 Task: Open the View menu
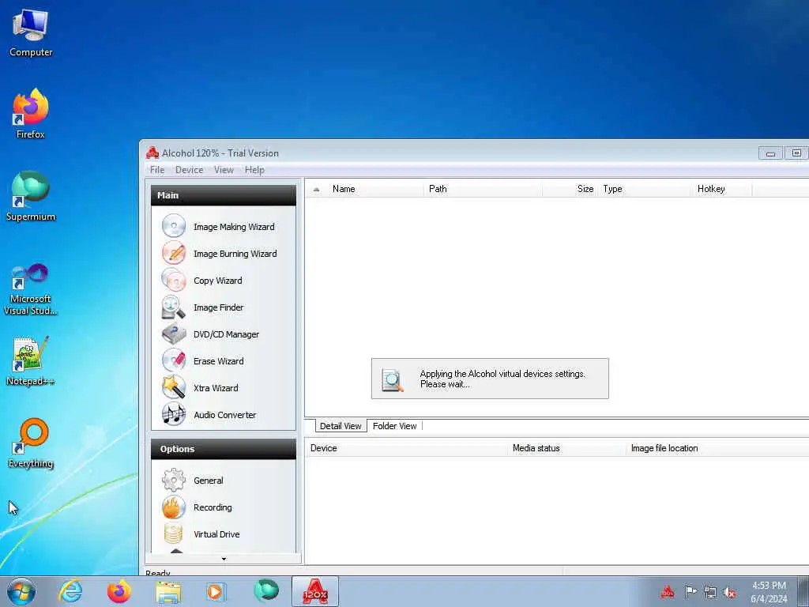pos(224,170)
